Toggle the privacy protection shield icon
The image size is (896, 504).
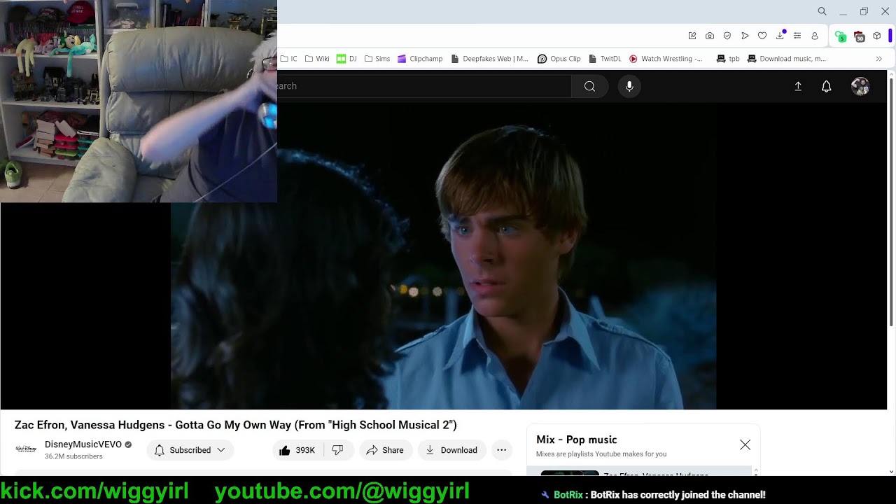tap(727, 36)
